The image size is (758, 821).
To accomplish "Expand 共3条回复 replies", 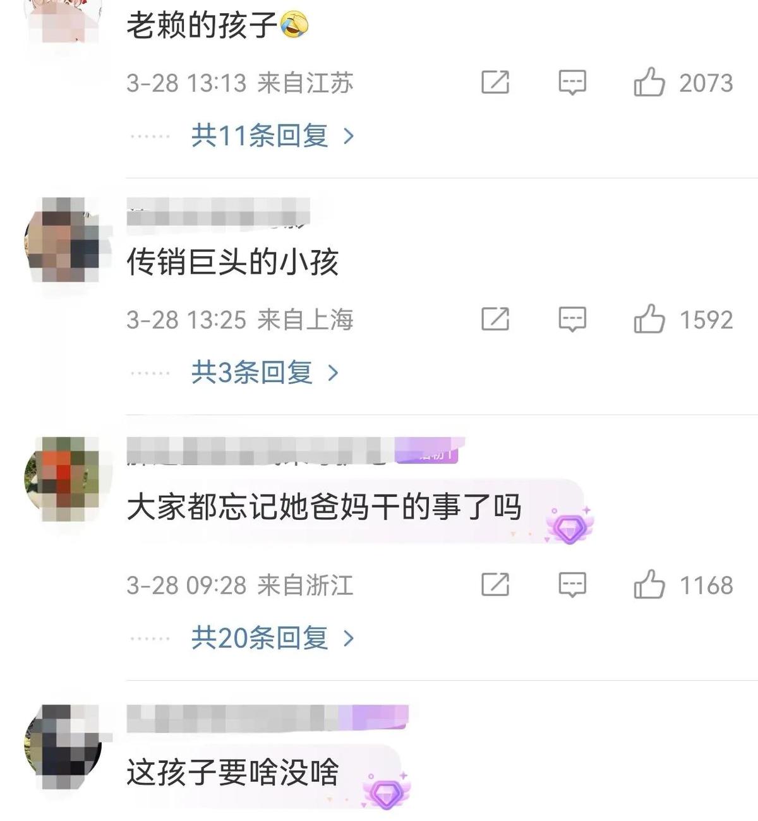I will 265,372.
